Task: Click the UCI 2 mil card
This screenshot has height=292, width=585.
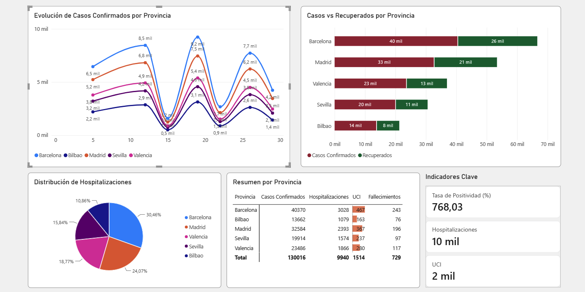Action: coord(493,271)
